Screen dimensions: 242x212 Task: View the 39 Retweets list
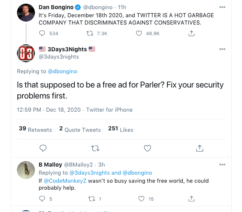(35, 129)
